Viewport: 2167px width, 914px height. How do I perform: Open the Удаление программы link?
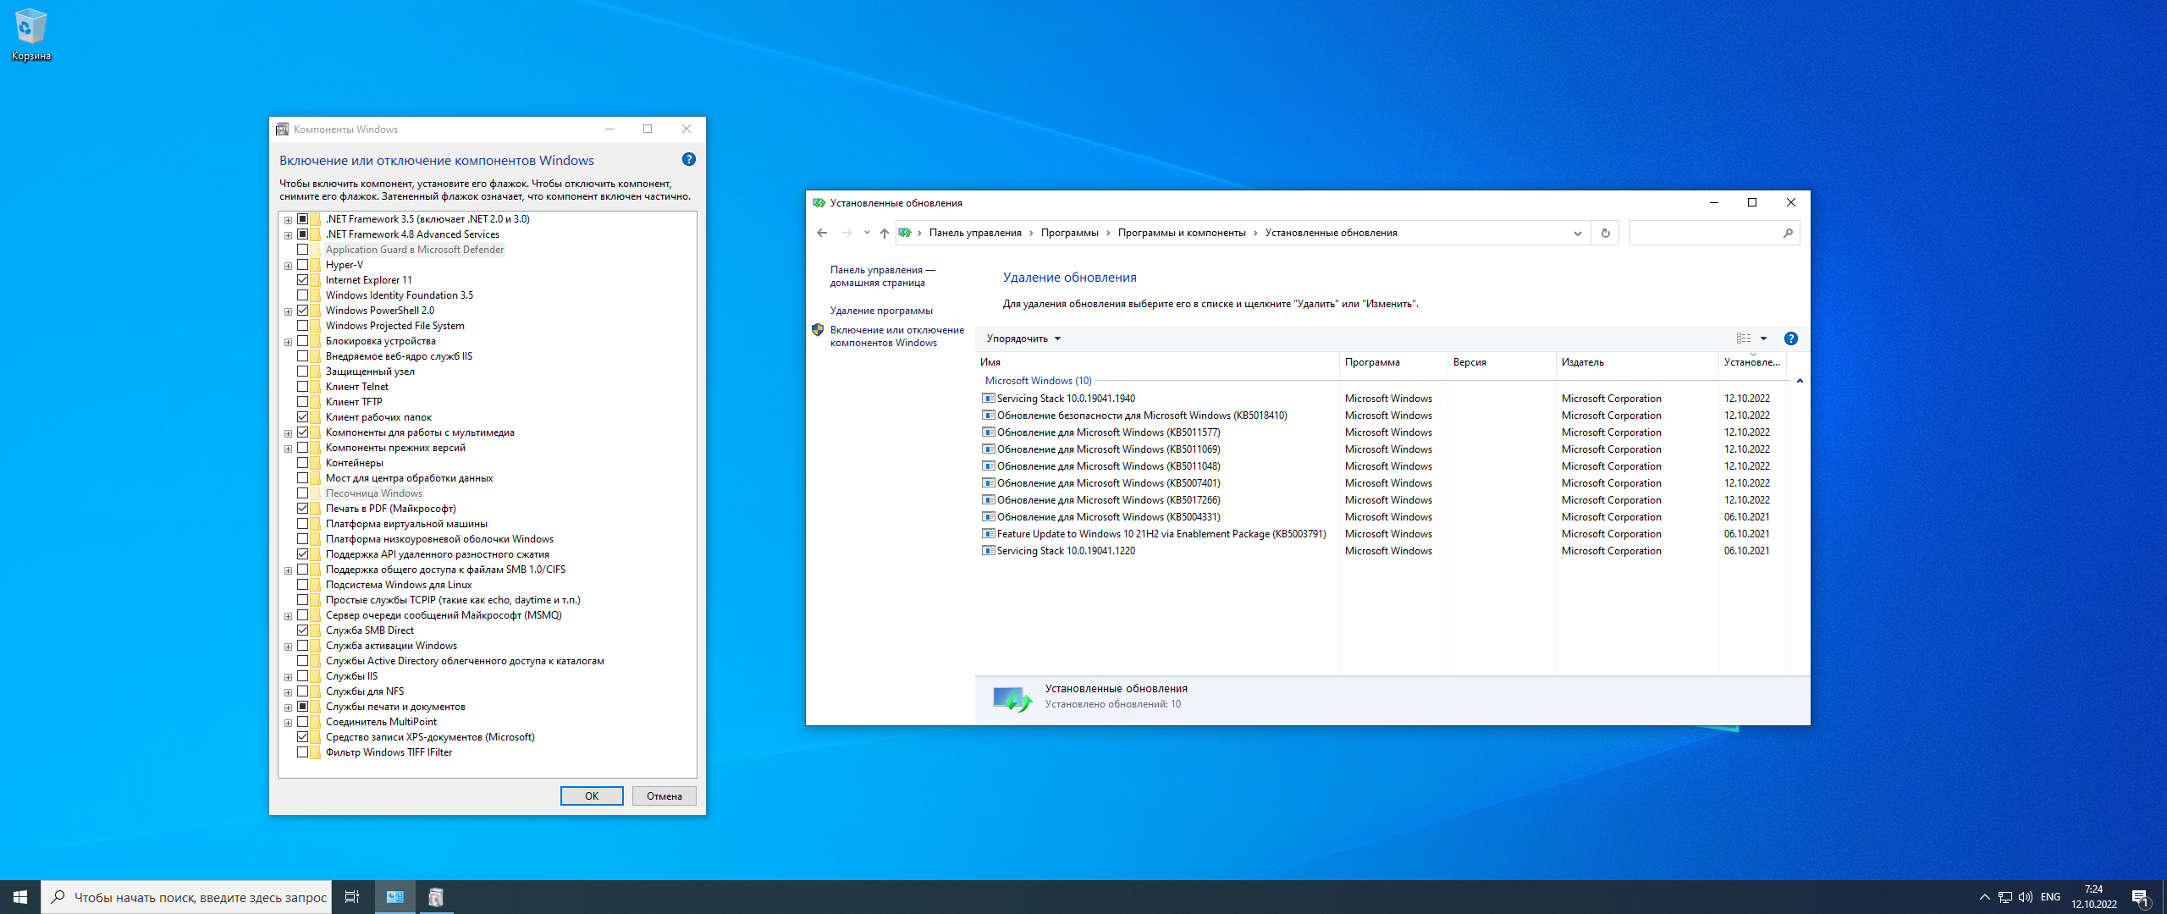[881, 311]
